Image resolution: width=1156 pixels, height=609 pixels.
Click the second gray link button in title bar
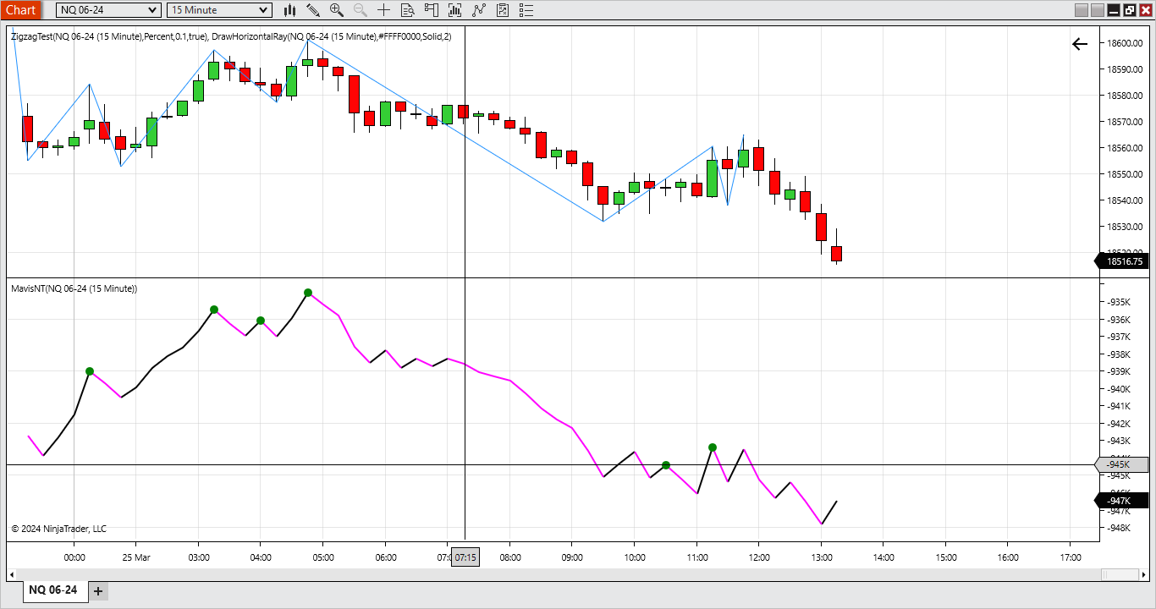click(x=1098, y=10)
